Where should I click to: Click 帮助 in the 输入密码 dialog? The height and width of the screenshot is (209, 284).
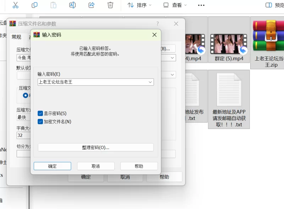point(139,166)
